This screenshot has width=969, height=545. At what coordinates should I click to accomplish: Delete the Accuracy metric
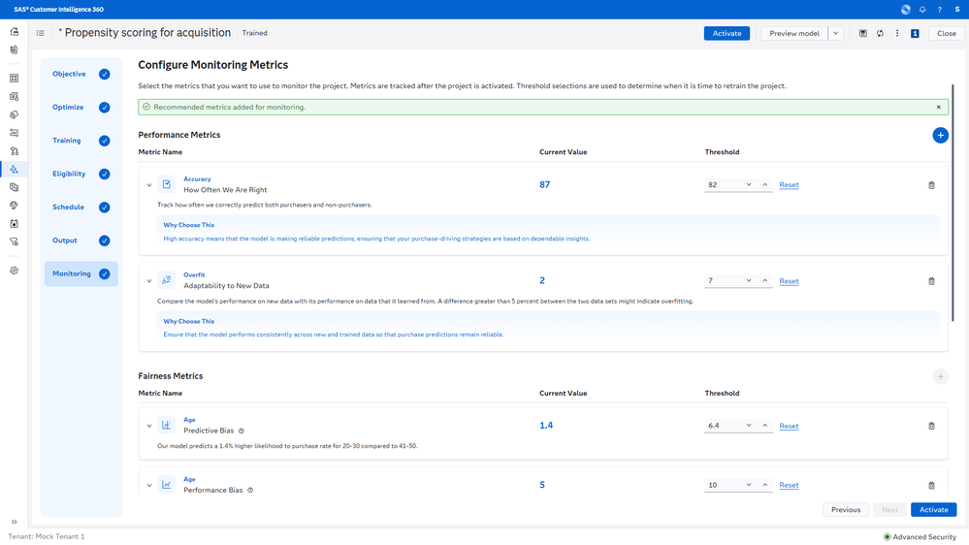click(931, 185)
